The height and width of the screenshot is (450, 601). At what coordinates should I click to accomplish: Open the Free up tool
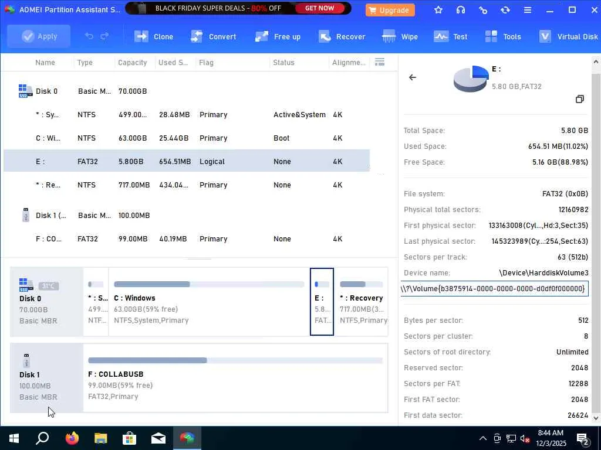point(278,37)
